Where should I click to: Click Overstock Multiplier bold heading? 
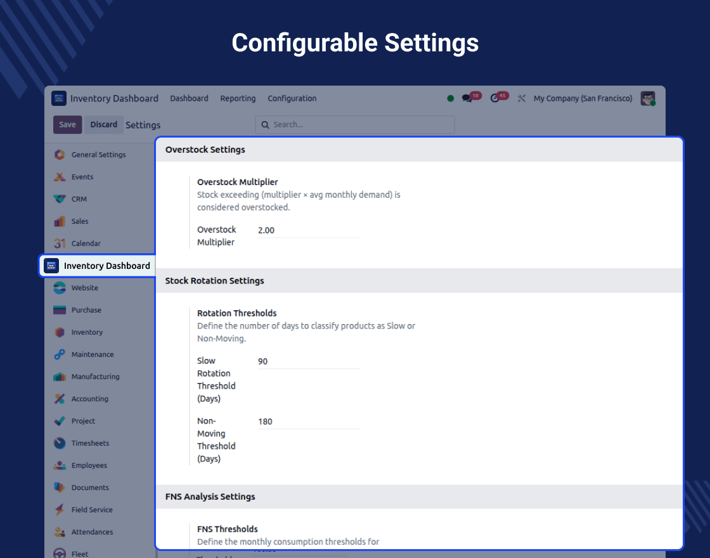pos(237,182)
